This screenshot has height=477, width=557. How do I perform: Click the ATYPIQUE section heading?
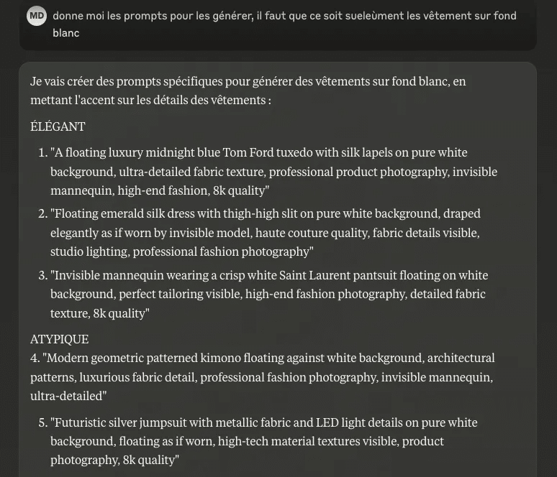(59, 339)
